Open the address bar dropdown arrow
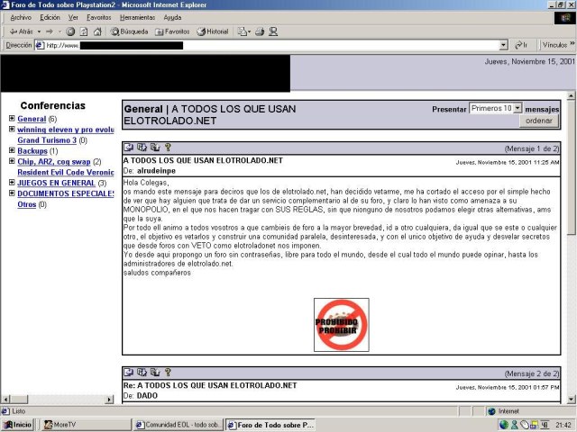577x432 pixels. [503, 45]
